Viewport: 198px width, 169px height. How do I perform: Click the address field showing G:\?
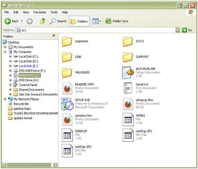point(96,30)
